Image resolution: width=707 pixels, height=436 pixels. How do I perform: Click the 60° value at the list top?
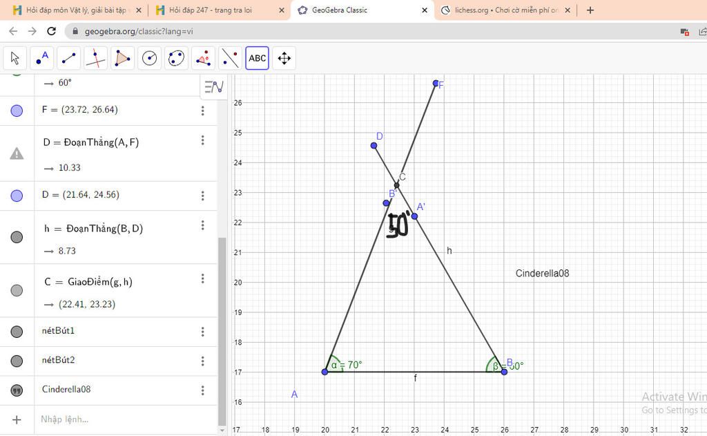pos(65,83)
